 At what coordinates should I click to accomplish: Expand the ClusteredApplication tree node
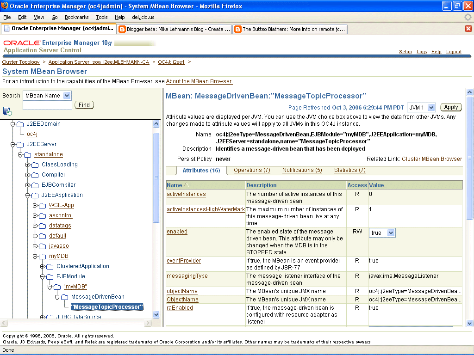[x=42, y=267]
